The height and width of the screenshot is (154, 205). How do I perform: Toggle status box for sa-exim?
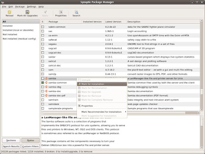coord(43,35)
